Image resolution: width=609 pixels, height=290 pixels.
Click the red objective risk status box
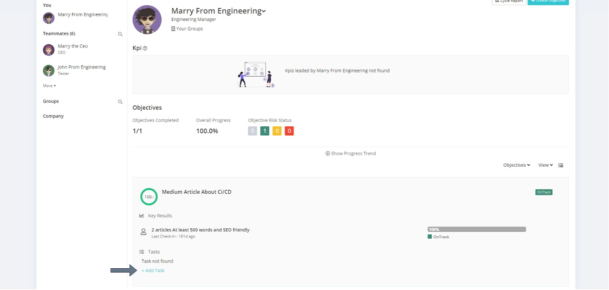pos(289,131)
